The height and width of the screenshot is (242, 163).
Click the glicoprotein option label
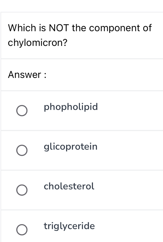70,147
